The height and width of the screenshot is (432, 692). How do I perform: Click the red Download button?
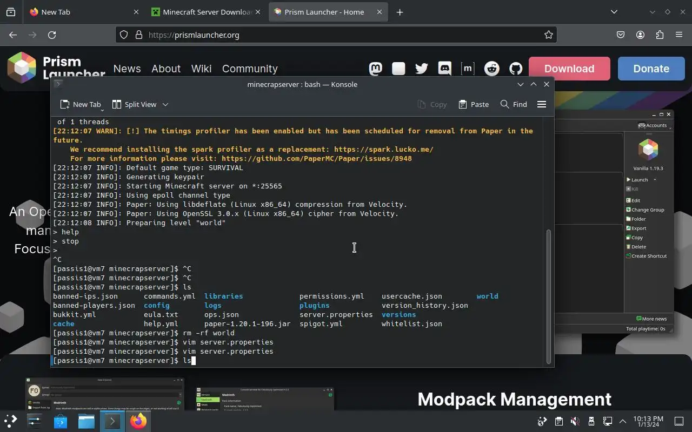tap(569, 69)
